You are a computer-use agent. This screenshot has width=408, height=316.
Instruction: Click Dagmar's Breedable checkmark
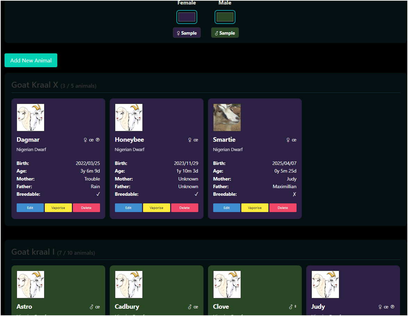pyautogui.click(x=98, y=194)
